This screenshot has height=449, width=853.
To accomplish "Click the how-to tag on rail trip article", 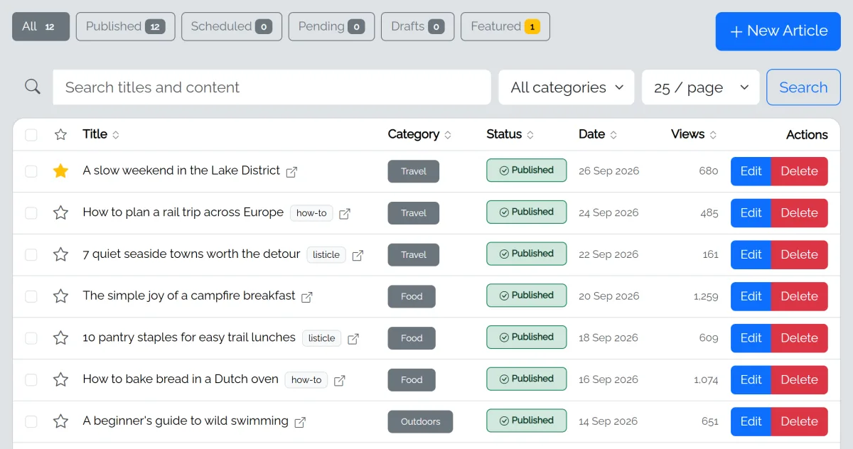I will pos(311,213).
